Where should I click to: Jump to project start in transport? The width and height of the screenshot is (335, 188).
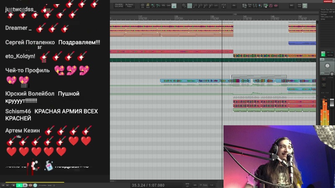pos(3,185)
